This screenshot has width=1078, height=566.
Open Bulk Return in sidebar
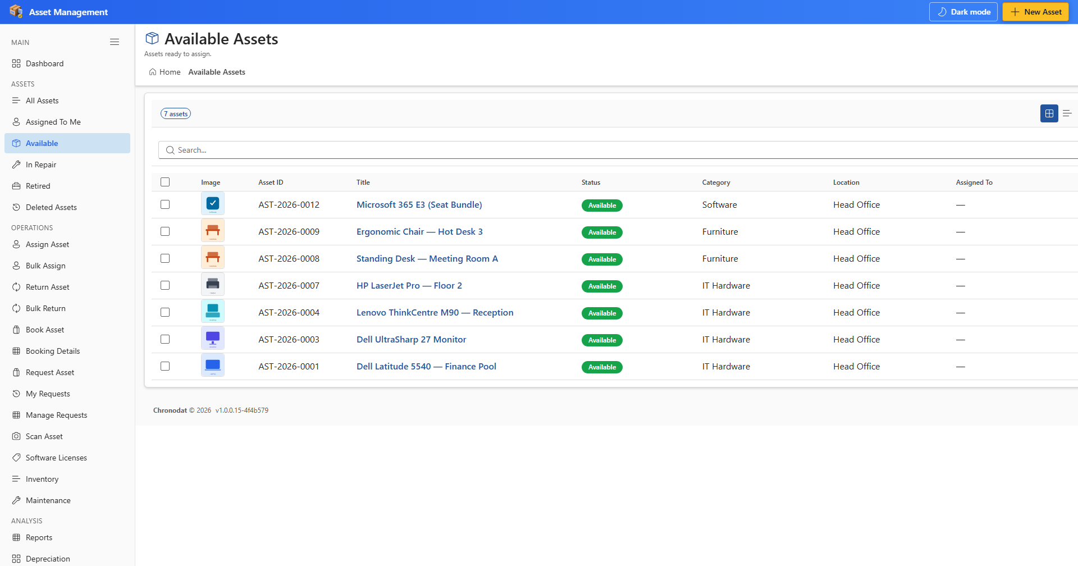point(67,308)
